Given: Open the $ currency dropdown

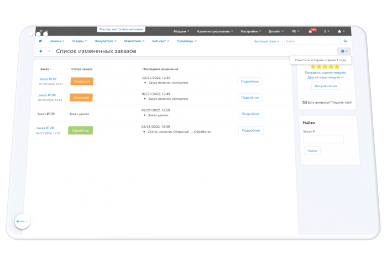Looking at the screenshot, I should coord(327,31).
